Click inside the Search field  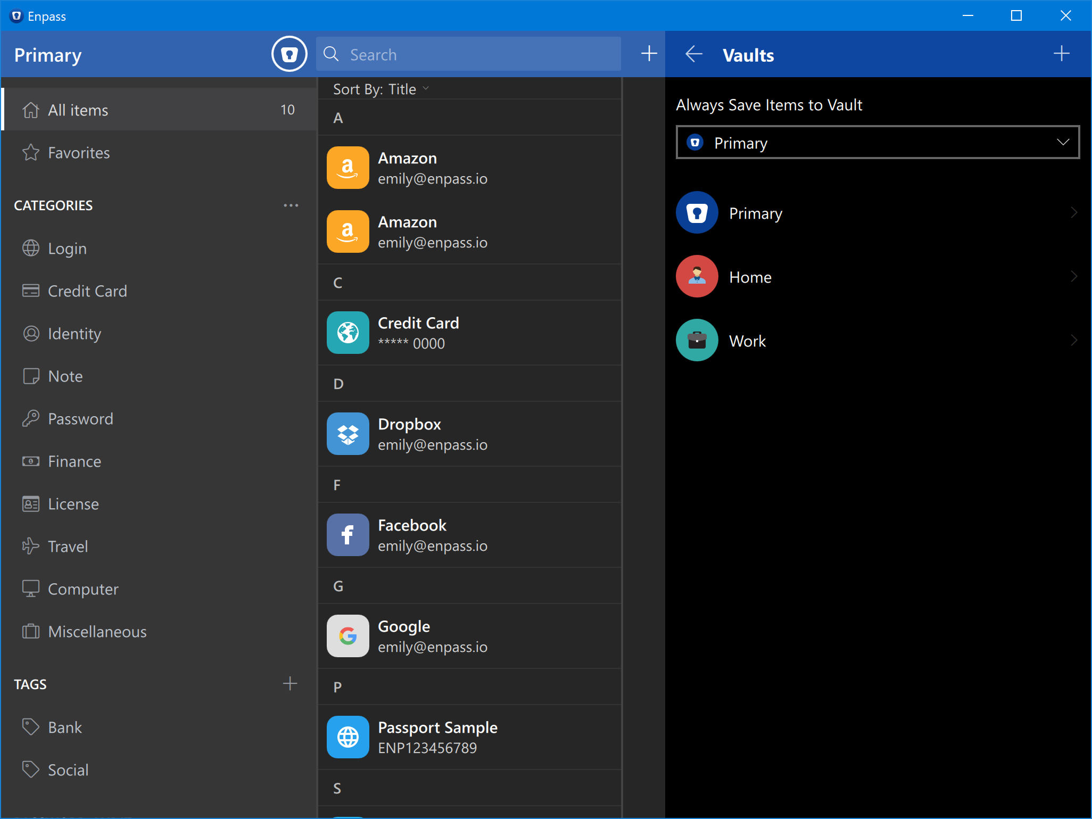coord(468,54)
